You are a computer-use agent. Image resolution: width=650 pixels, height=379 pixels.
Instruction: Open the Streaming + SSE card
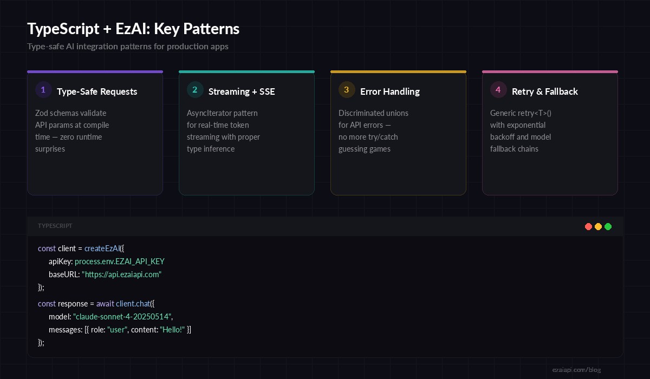click(246, 133)
